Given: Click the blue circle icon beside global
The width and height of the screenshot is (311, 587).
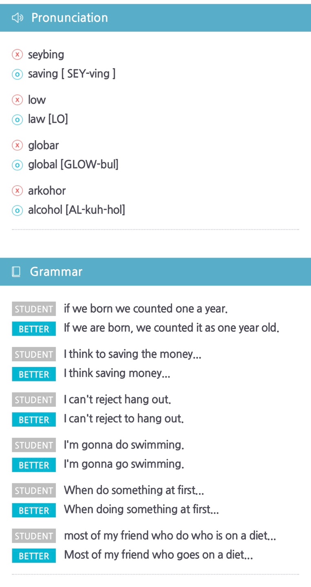Looking at the screenshot, I should (x=17, y=165).
